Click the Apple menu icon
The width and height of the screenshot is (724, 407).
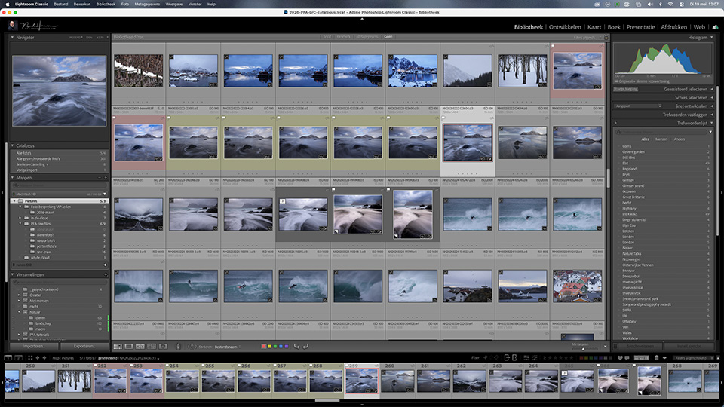[7, 5]
